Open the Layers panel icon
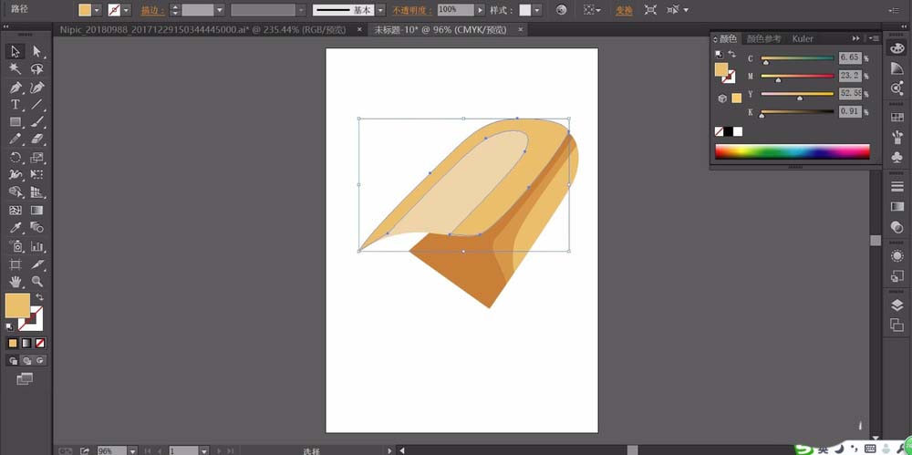This screenshot has width=912, height=455. (x=896, y=305)
